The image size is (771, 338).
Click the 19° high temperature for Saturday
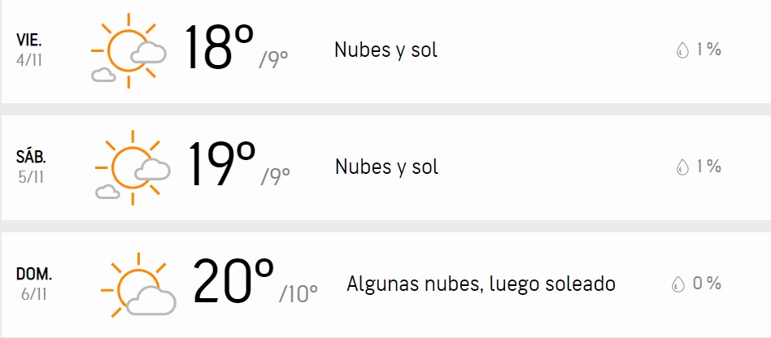(221, 166)
